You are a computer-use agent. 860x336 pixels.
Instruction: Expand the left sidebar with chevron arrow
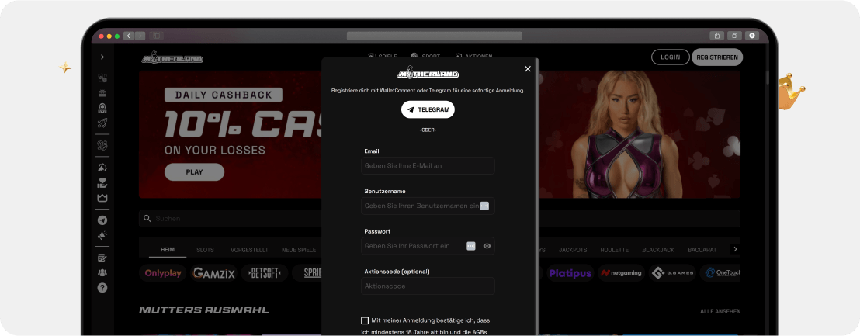(x=102, y=57)
